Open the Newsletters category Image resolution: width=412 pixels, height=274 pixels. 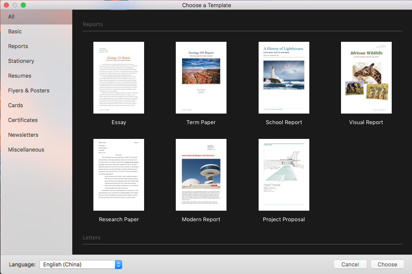pos(23,135)
